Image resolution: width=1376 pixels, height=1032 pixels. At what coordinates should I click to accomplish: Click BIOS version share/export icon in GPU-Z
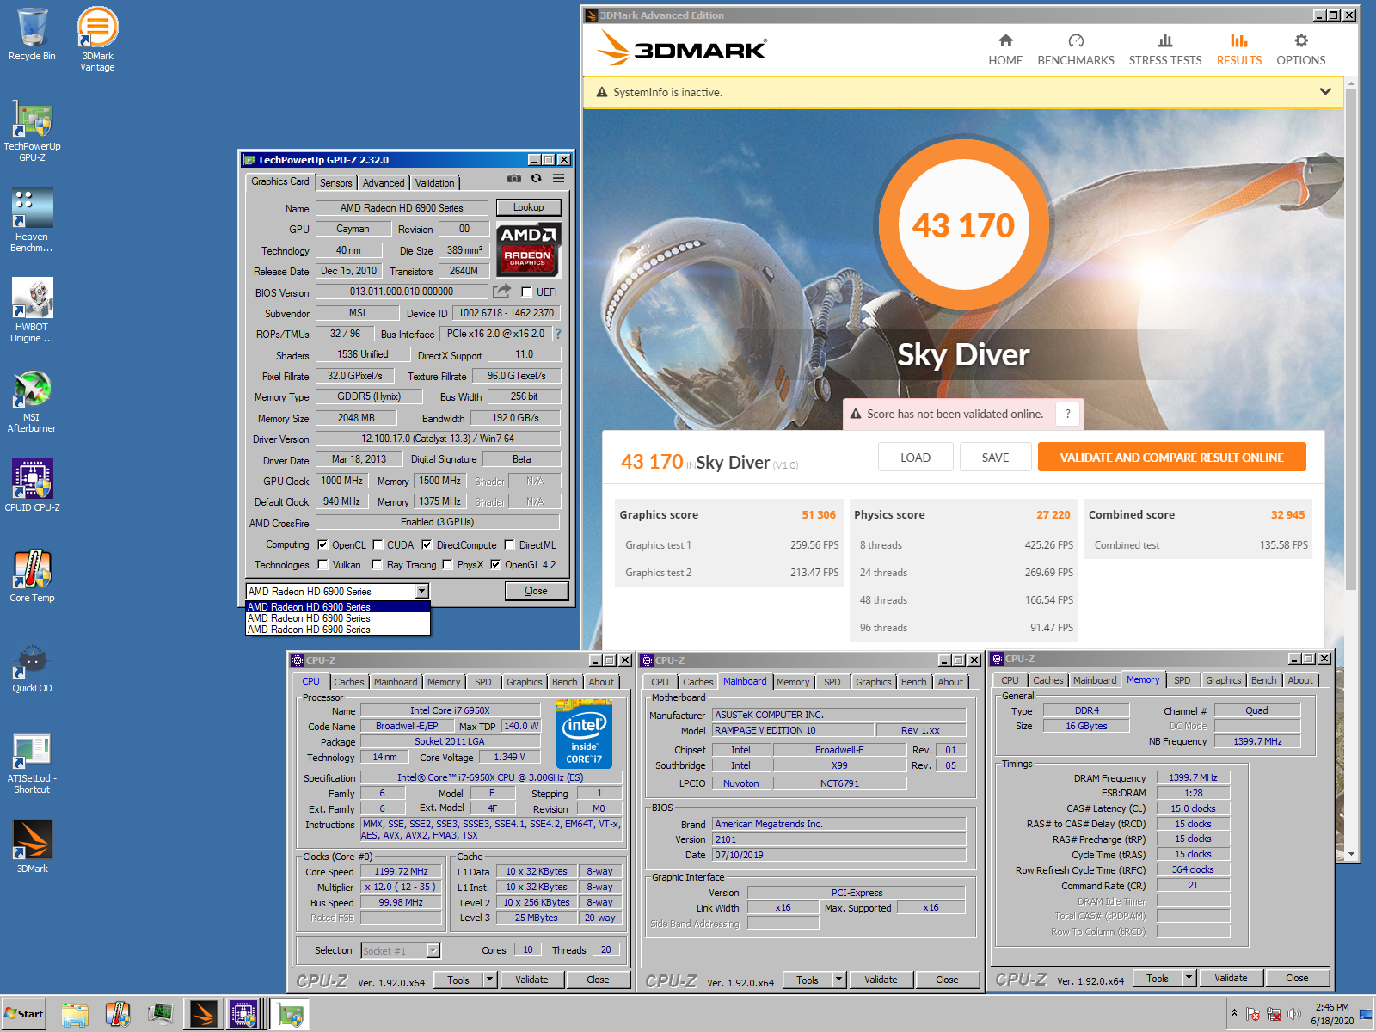point(502,292)
